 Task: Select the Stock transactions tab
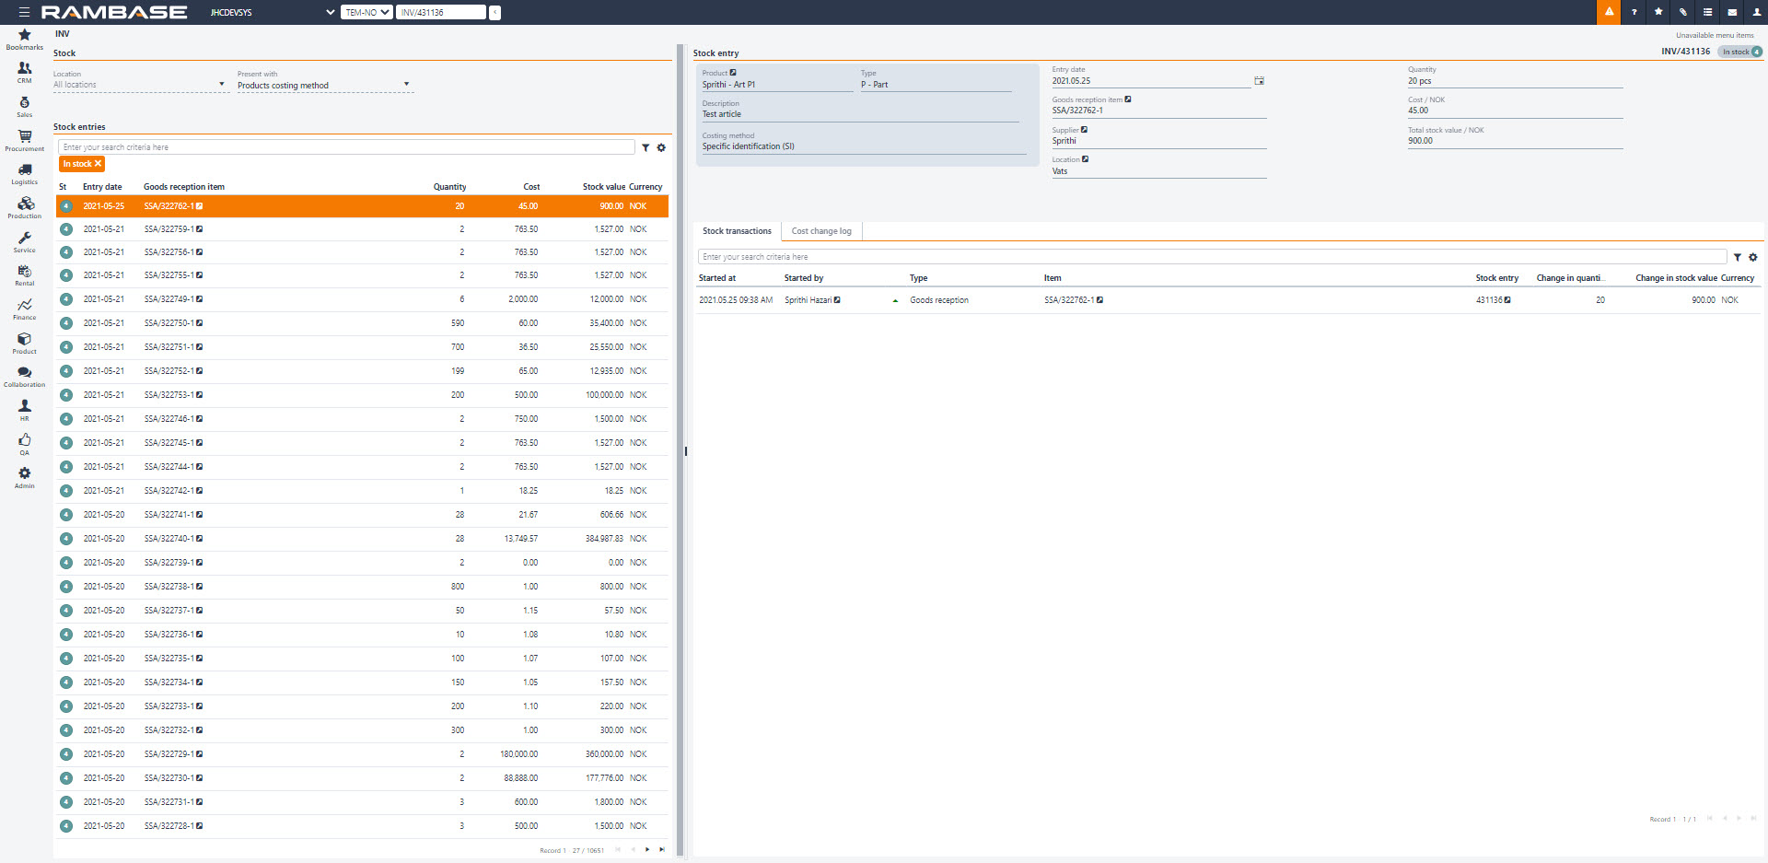[x=737, y=231]
